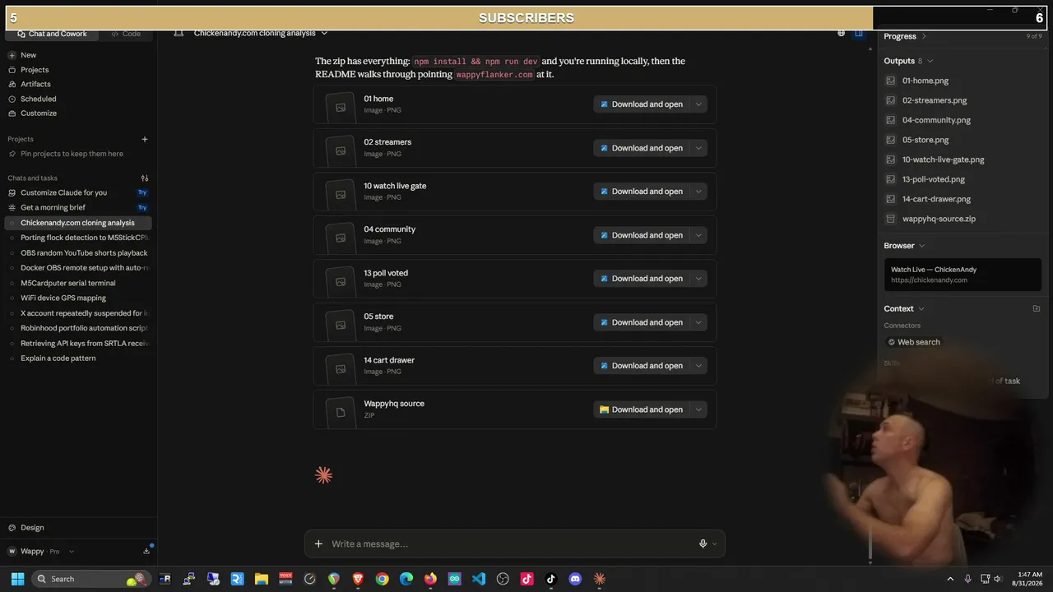The height and width of the screenshot is (592, 1053).
Task: Switch to the Code tab
Action: coord(127,34)
